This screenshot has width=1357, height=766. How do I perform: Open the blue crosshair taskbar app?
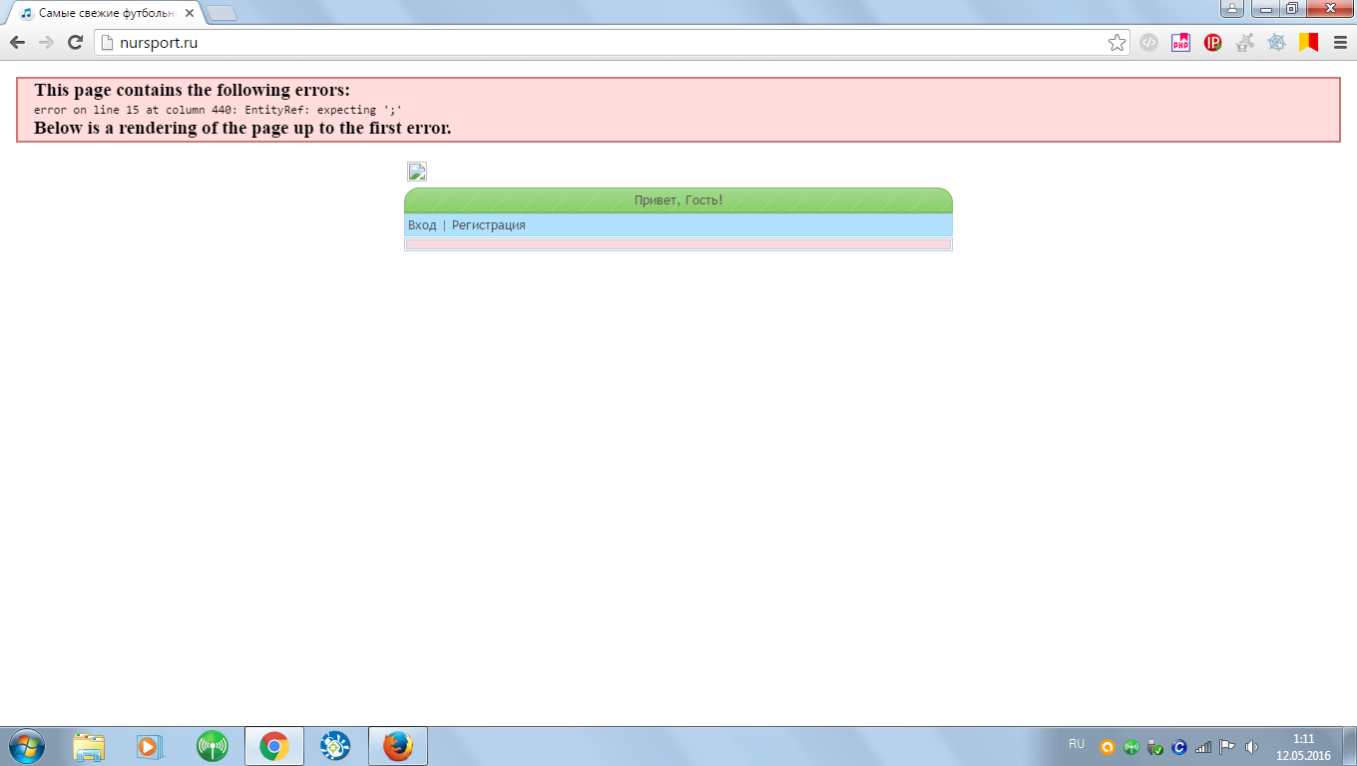pyautogui.click(x=334, y=746)
